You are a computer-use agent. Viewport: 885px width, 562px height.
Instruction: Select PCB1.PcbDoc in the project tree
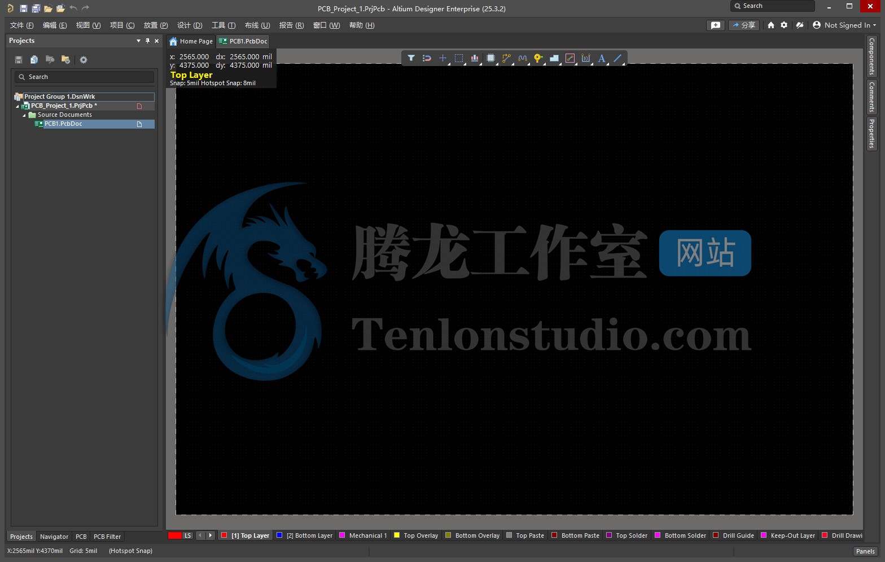click(63, 124)
